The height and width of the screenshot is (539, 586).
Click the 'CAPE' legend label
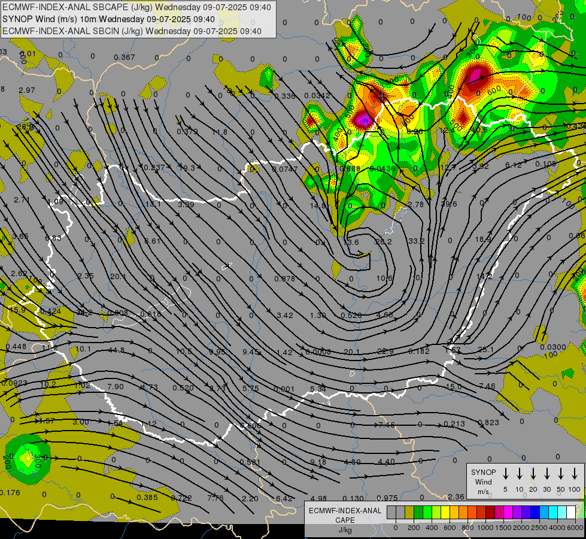(x=345, y=520)
